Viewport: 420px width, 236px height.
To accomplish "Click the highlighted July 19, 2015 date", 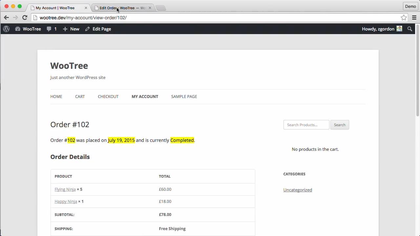I will point(121,140).
